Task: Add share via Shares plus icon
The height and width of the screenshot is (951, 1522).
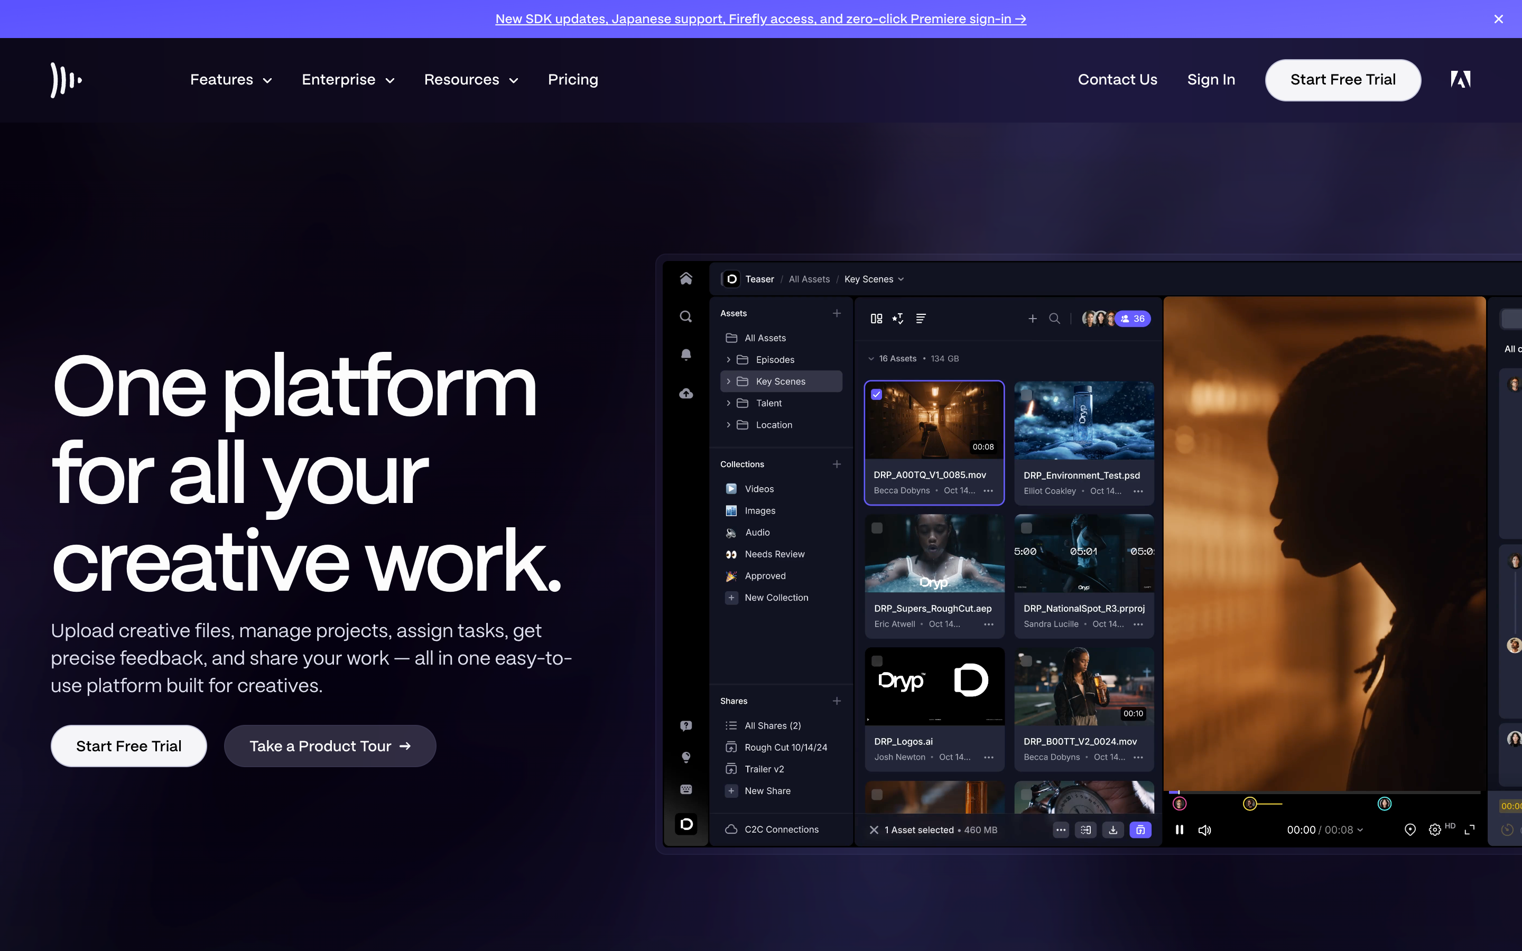Action: click(837, 701)
